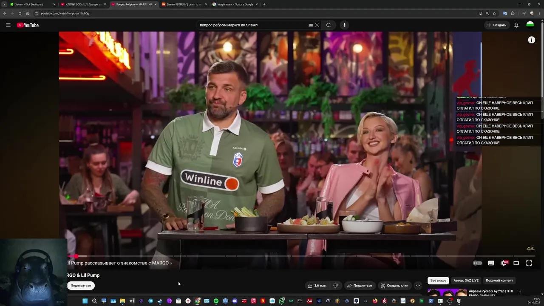Viewport: 544px width, 306px height.
Task: Open the account avatar menu
Action: [x=530, y=25]
